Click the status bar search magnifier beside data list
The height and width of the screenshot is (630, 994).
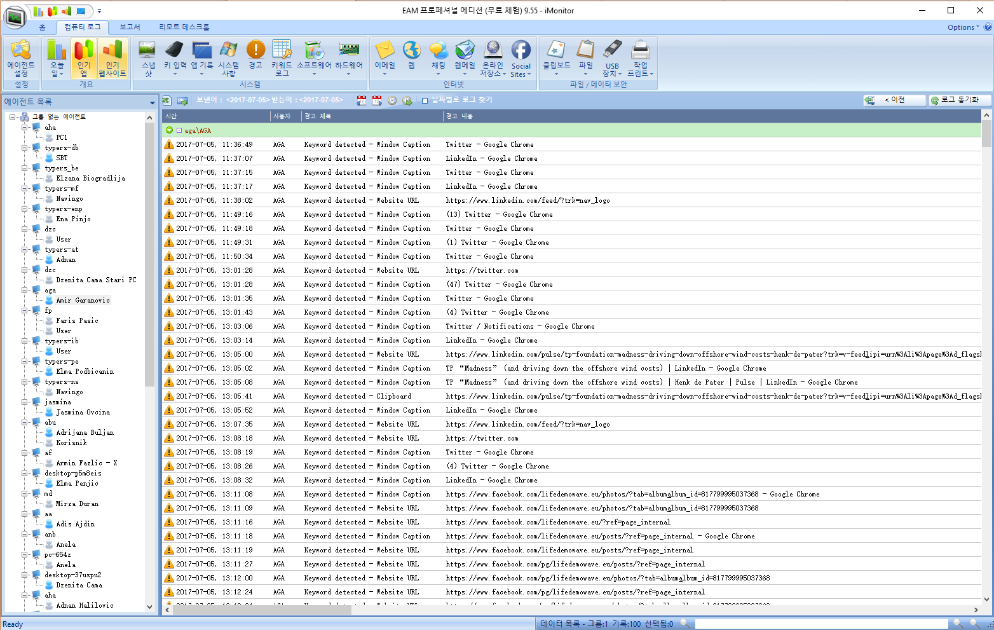coord(685,624)
